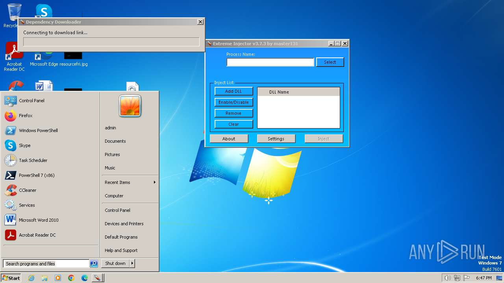Select the resourcefri.jpg desktop file
This screenshot has width=504, height=283.
[x=73, y=59]
